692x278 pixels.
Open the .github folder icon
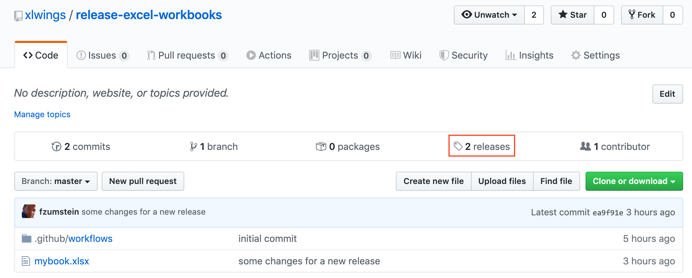click(27, 238)
